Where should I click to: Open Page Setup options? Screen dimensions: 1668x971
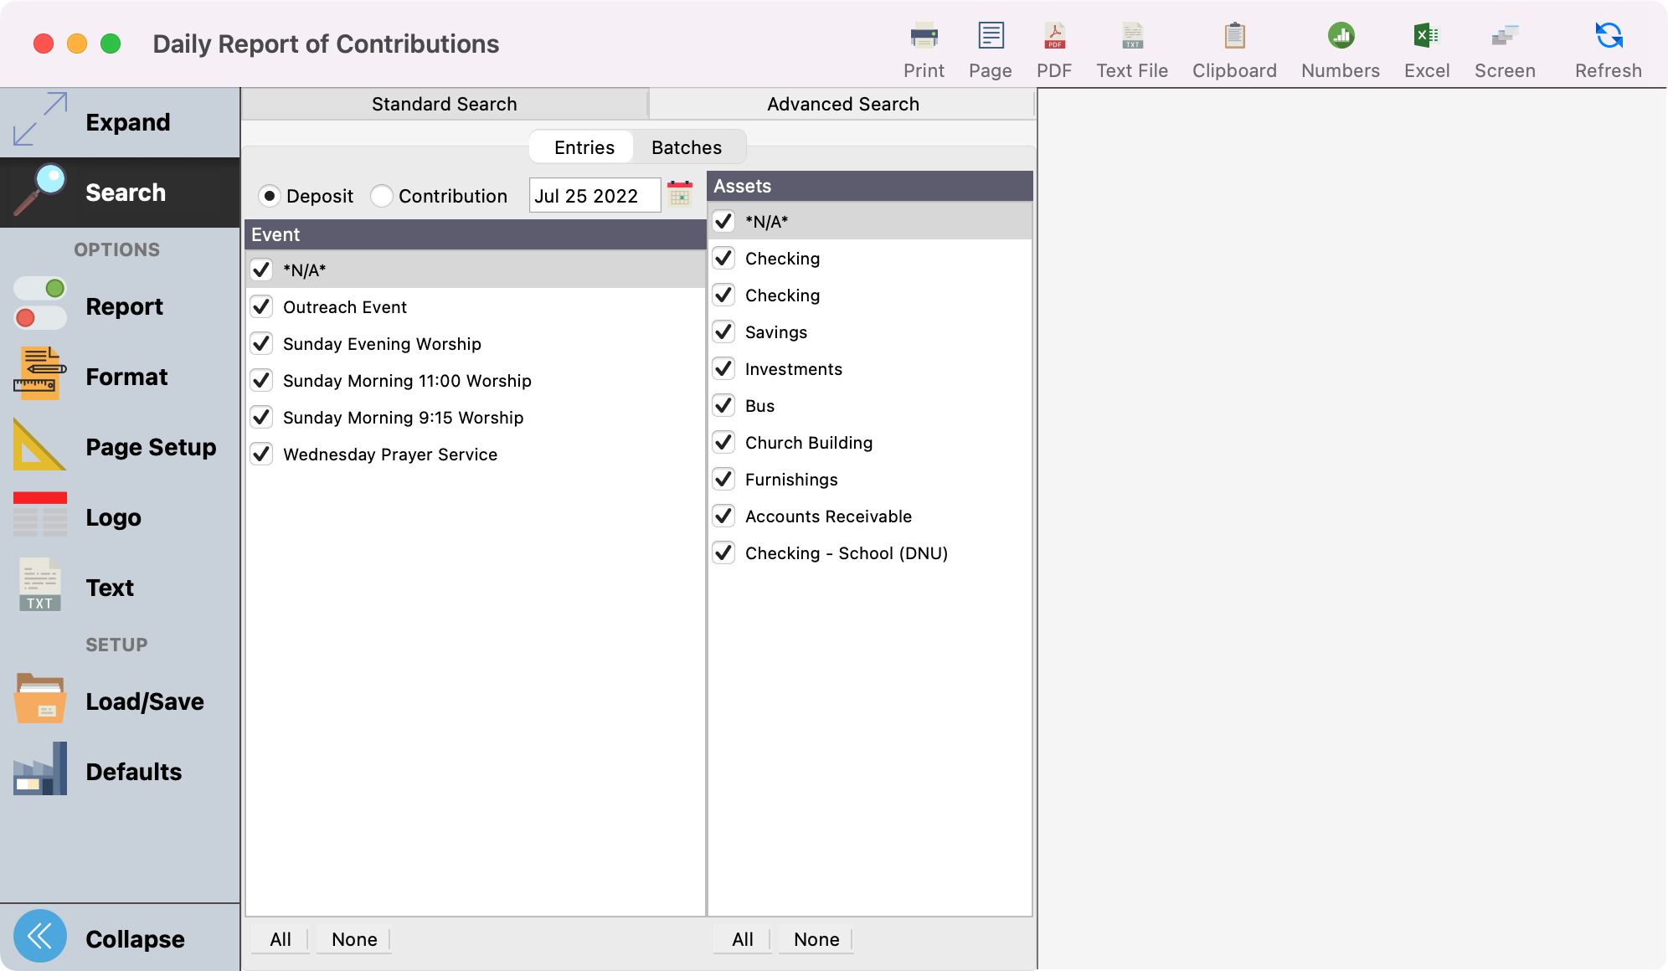click(x=151, y=446)
